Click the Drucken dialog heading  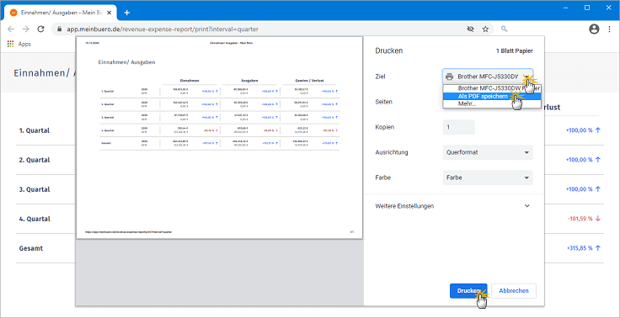388,51
